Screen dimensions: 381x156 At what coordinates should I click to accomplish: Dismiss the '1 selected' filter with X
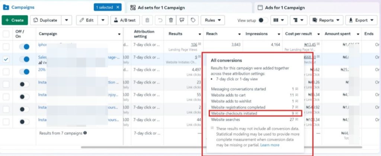(x=118, y=7)
